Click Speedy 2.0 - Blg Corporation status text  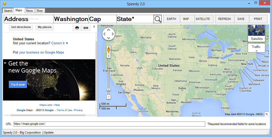point(22,132)
